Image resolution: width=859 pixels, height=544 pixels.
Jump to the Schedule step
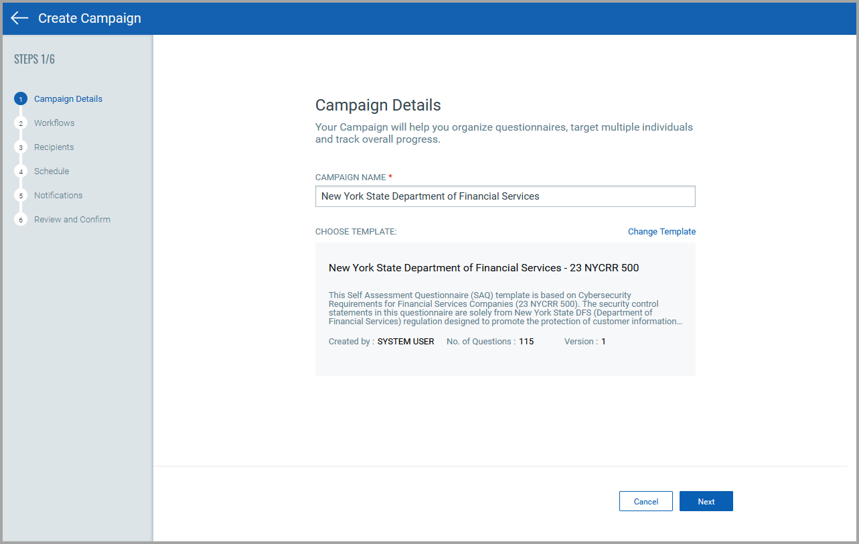pyautogui.click(x=52, y=171)
